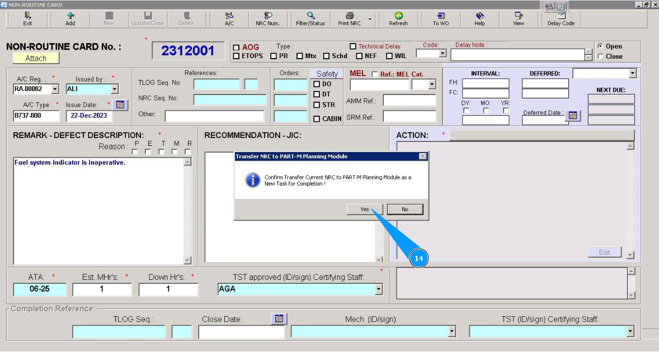This screenshot has height=352, width=659.
Task: Tick the Schd type checkbox
Action: coord(326,56)
